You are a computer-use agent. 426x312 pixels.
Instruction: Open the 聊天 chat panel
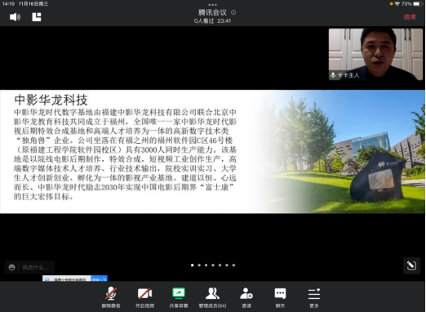[x=280, y=297]
